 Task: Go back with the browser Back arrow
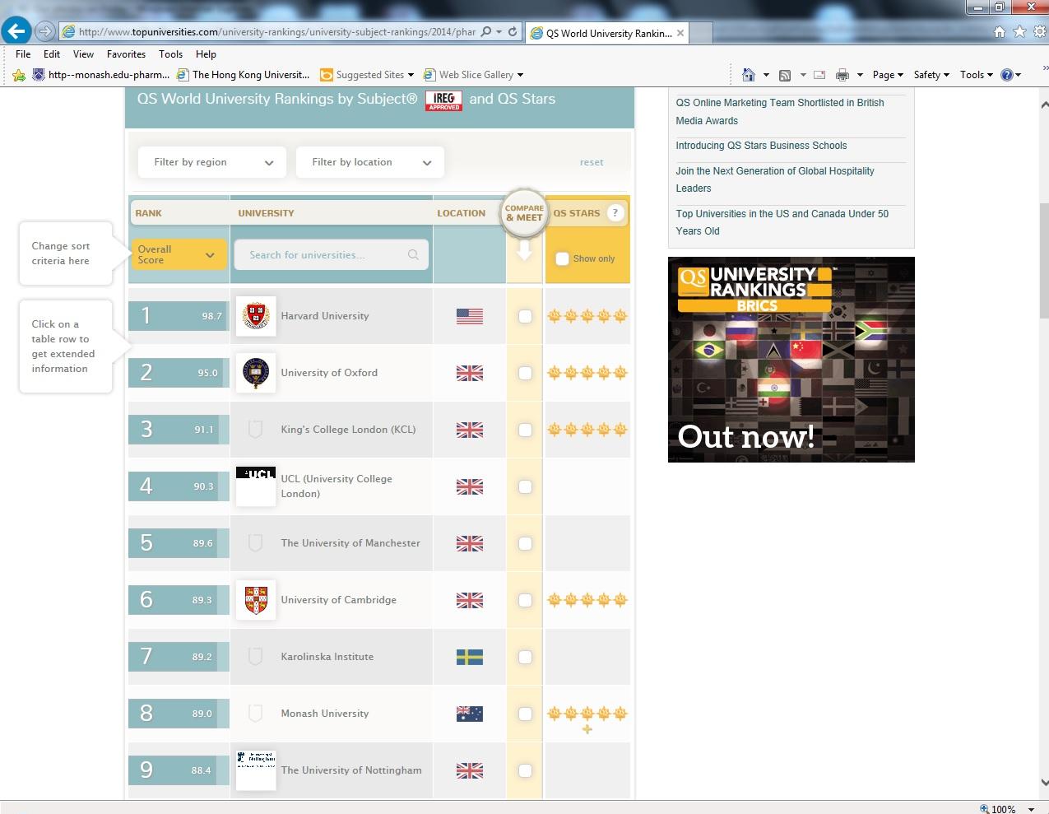click(x=16, y=32)
